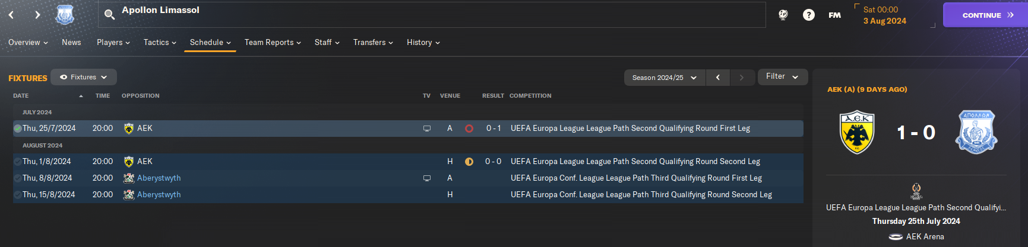Open the Apollon Limassol club badge
The height and width of the screenshot is (247, 1028).
pos(65,15)
